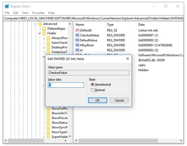Click the tree pane horizontal scroll-left arrow

[x=6, y=141]
